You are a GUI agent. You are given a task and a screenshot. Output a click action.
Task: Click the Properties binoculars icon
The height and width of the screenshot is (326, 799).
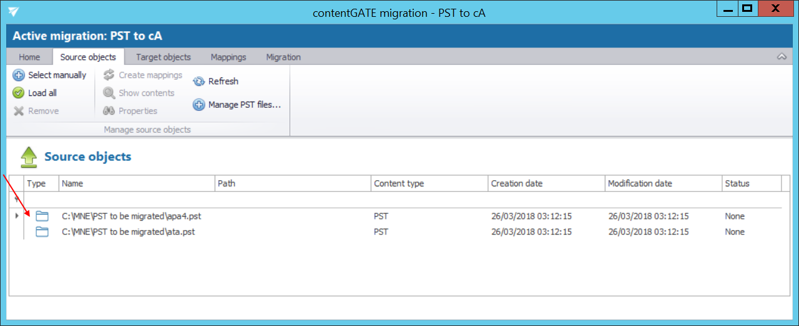click(109, 111)
